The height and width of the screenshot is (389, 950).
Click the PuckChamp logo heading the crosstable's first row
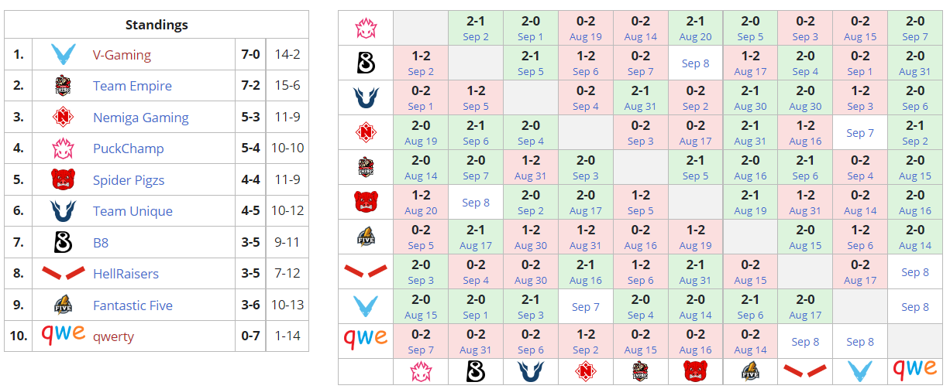(366, 29)
